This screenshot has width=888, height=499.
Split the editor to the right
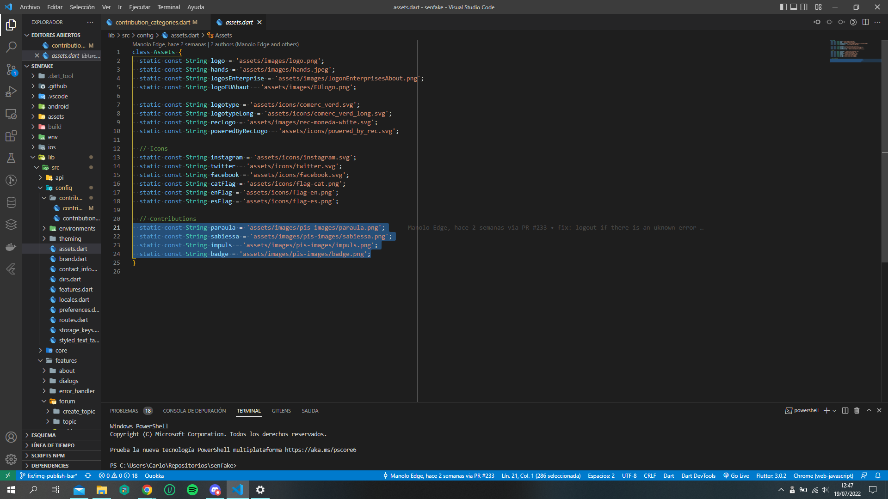point(865,22)
